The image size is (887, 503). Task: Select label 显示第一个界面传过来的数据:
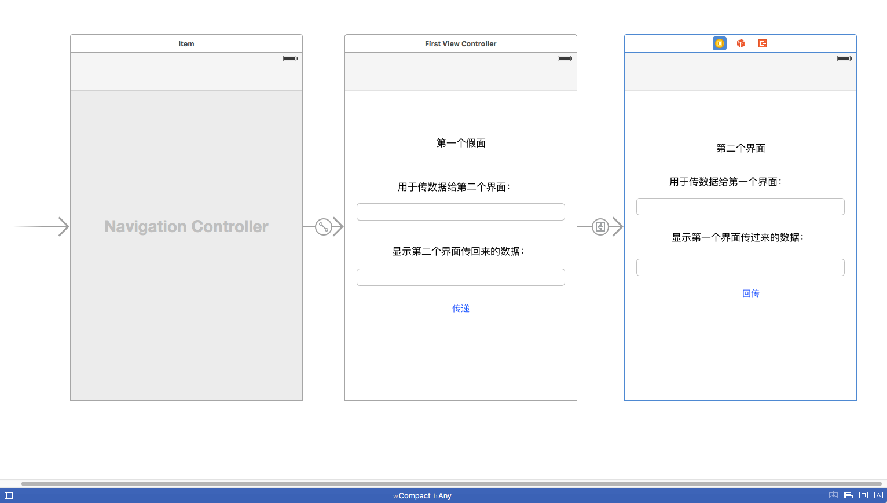coord(738,237)
